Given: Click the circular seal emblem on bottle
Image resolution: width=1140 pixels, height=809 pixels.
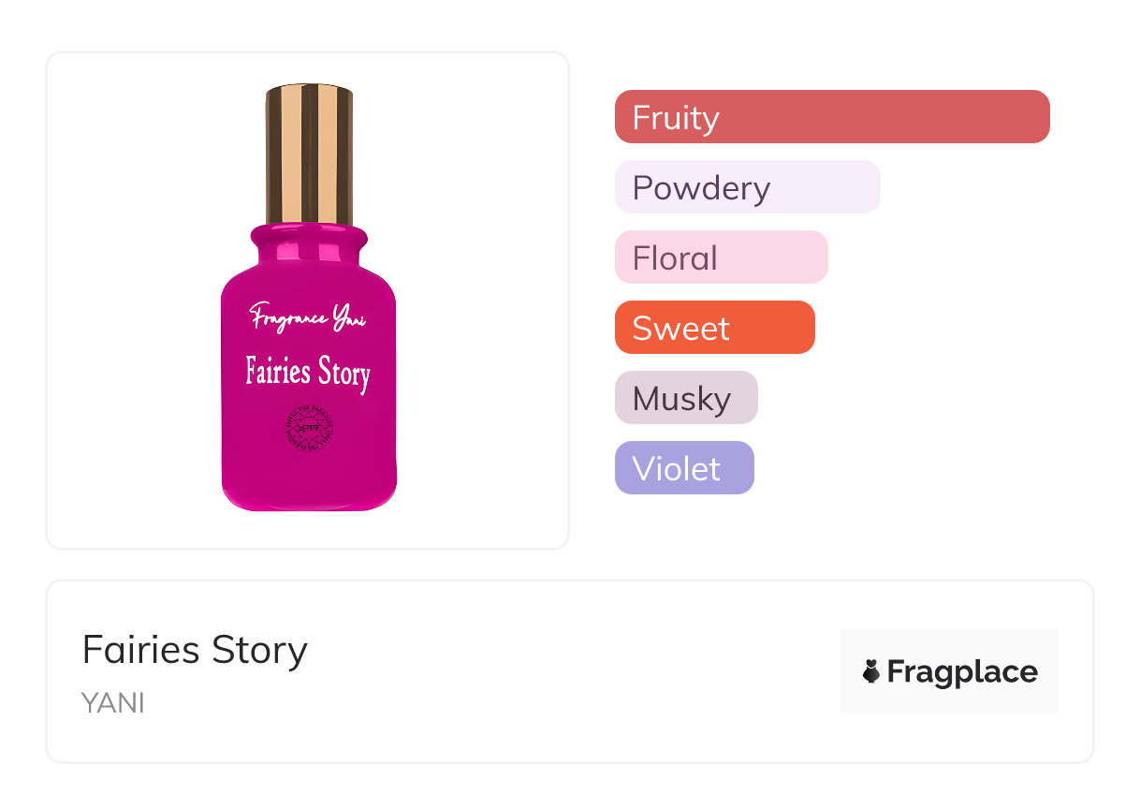Looking at the screenshot, I should pos(309,431).
